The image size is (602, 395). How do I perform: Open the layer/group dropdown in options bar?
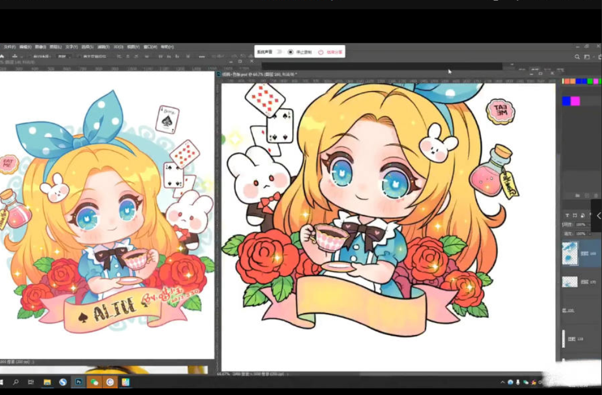point(63,57)
